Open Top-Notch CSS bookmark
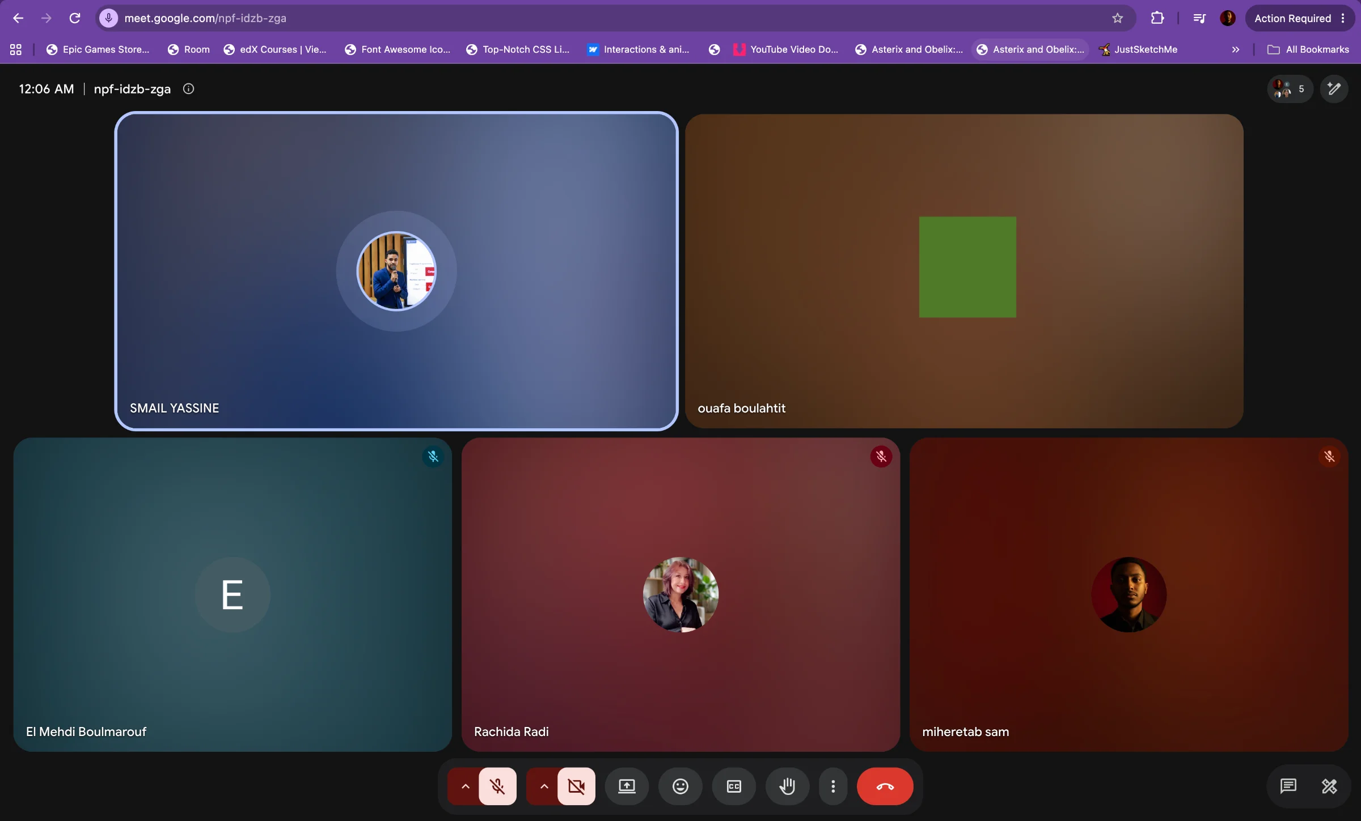 pyautogui.click(x=518, y=49)
